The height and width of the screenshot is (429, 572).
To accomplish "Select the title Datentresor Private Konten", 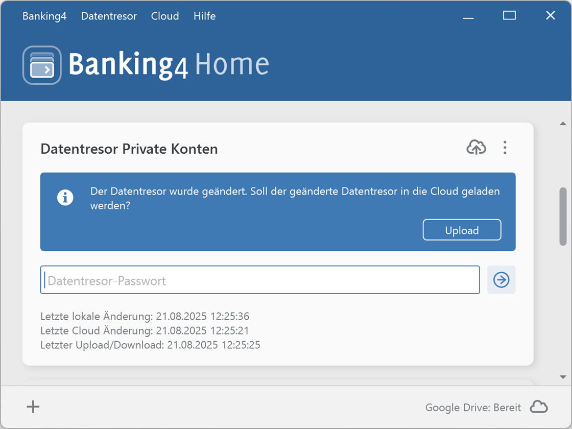I will coord(129,149).
